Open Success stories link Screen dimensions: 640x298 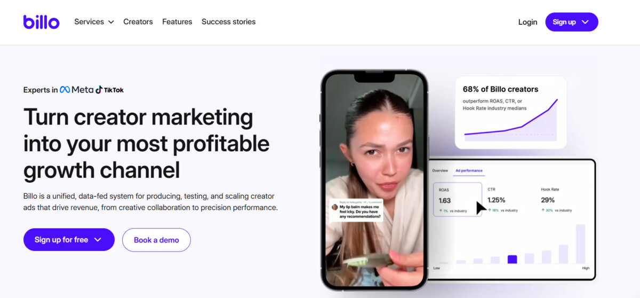(228, 22)
